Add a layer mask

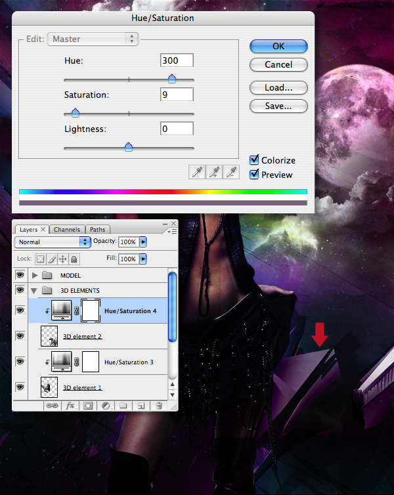pos(88,406)
